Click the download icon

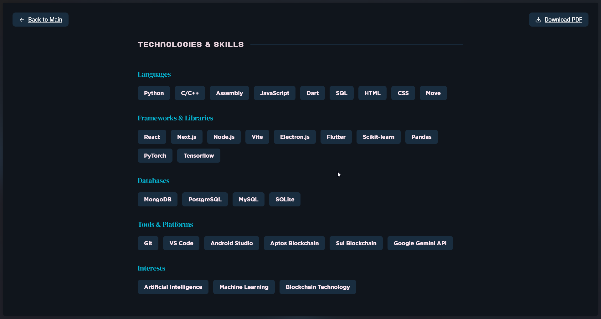pos(538,20)
